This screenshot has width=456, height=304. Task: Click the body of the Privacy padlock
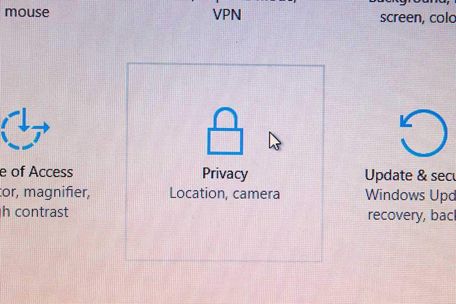pos(225,142)
